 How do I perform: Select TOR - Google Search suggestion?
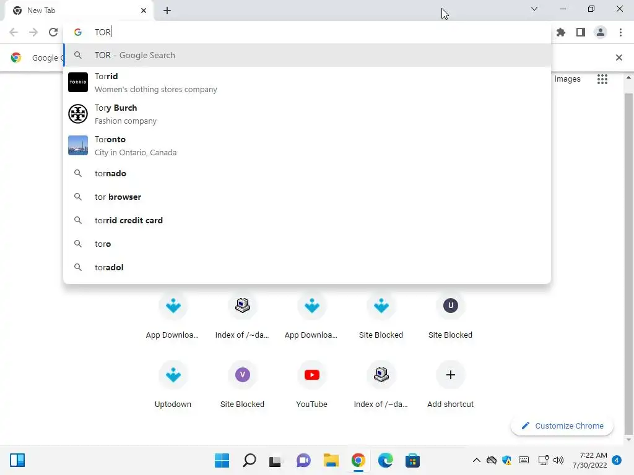pyautogui.click(x=307, y=55)
